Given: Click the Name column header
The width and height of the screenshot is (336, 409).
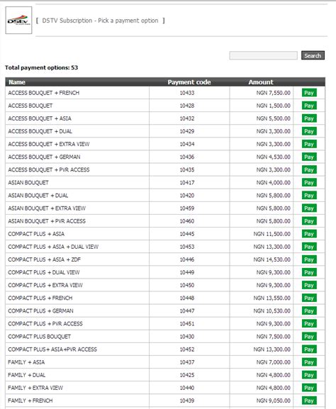Looking at the screenshot, I should click(x=17, y=82).
